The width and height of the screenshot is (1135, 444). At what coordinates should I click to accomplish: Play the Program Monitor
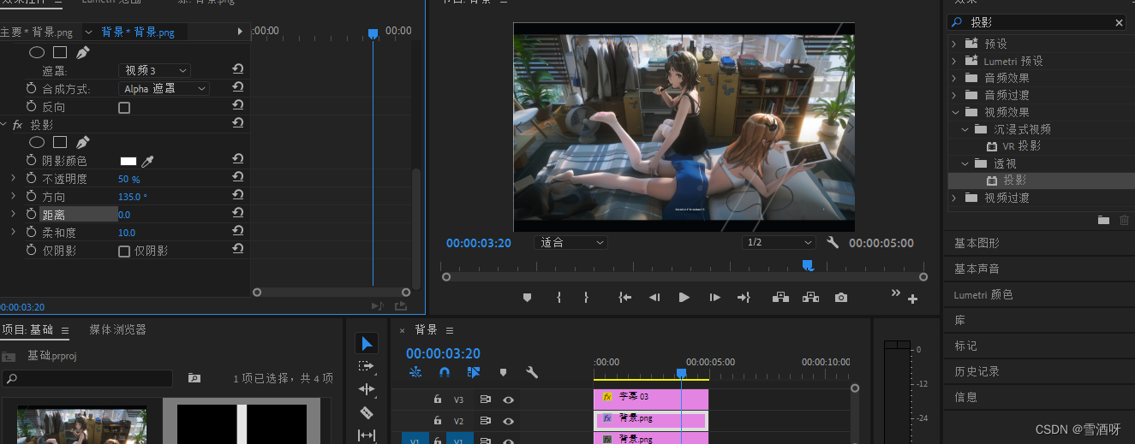[684, 298]
